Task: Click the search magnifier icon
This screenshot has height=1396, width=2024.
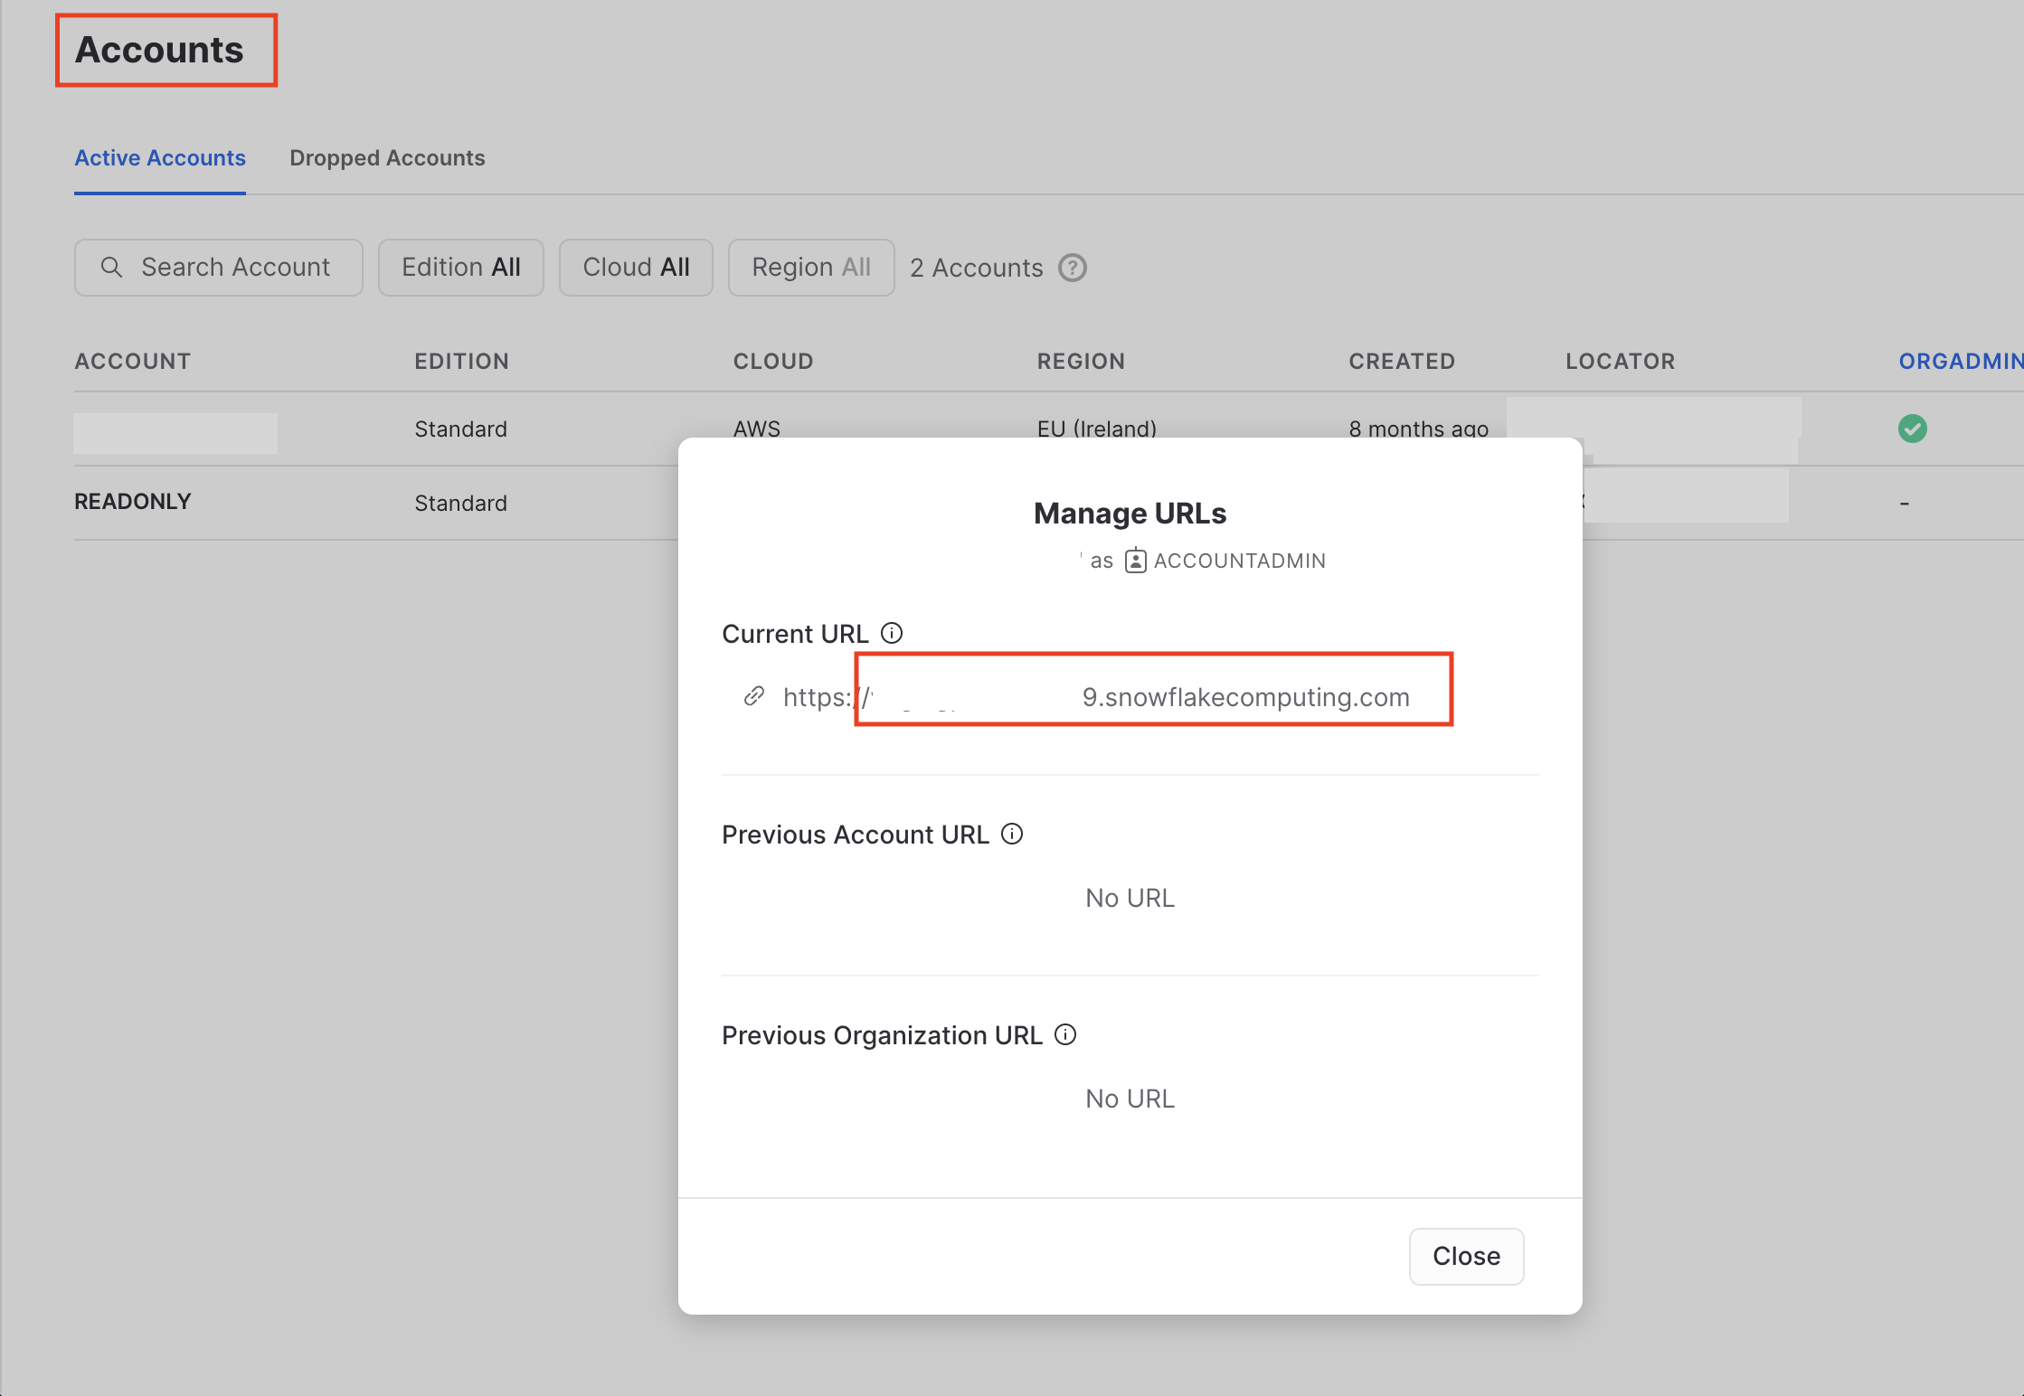Action: 111,268
